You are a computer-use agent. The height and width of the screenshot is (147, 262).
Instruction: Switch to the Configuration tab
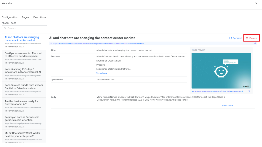click(x=9, y=17)
